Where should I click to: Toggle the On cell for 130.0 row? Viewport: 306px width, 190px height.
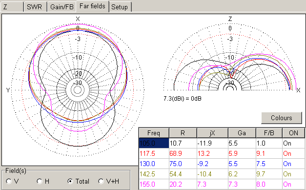click(x=293, y=164)
